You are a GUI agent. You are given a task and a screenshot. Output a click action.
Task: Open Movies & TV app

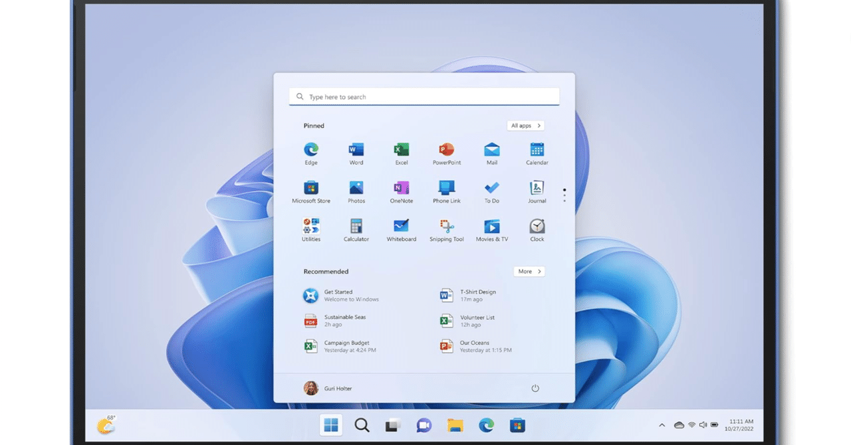[x=492, y=230]
